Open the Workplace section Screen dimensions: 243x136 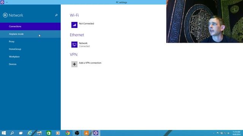30,57
